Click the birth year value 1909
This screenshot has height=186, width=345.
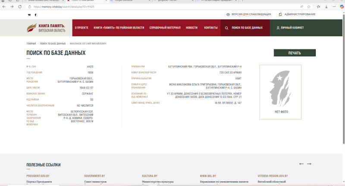[91, 73]
